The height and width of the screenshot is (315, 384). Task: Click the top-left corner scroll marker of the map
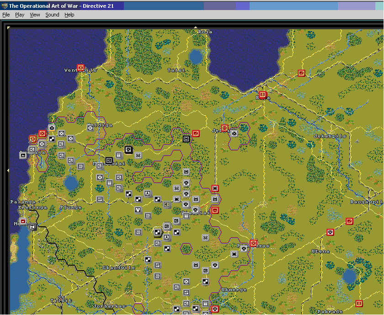9,28
